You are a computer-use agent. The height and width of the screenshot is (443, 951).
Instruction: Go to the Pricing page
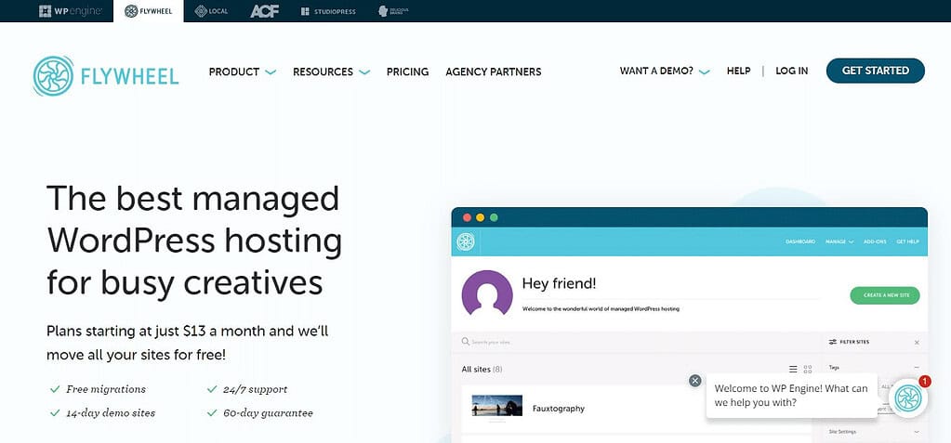[x=407, y=72]
